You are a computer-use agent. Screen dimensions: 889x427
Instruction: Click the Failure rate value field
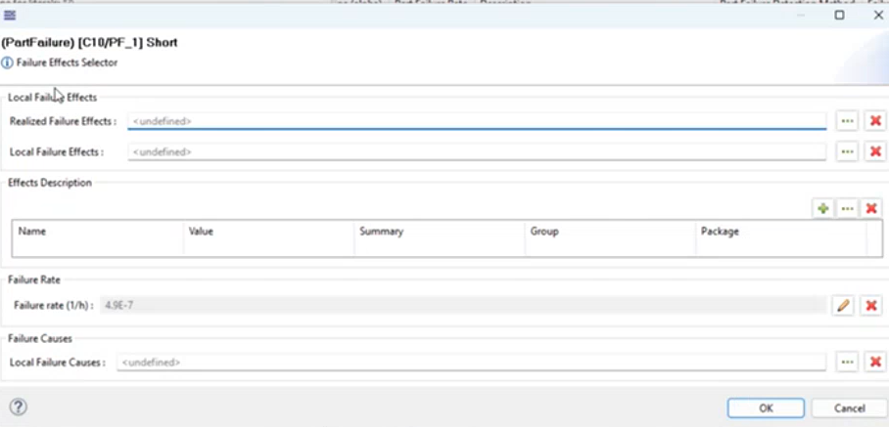coord(463,306)
